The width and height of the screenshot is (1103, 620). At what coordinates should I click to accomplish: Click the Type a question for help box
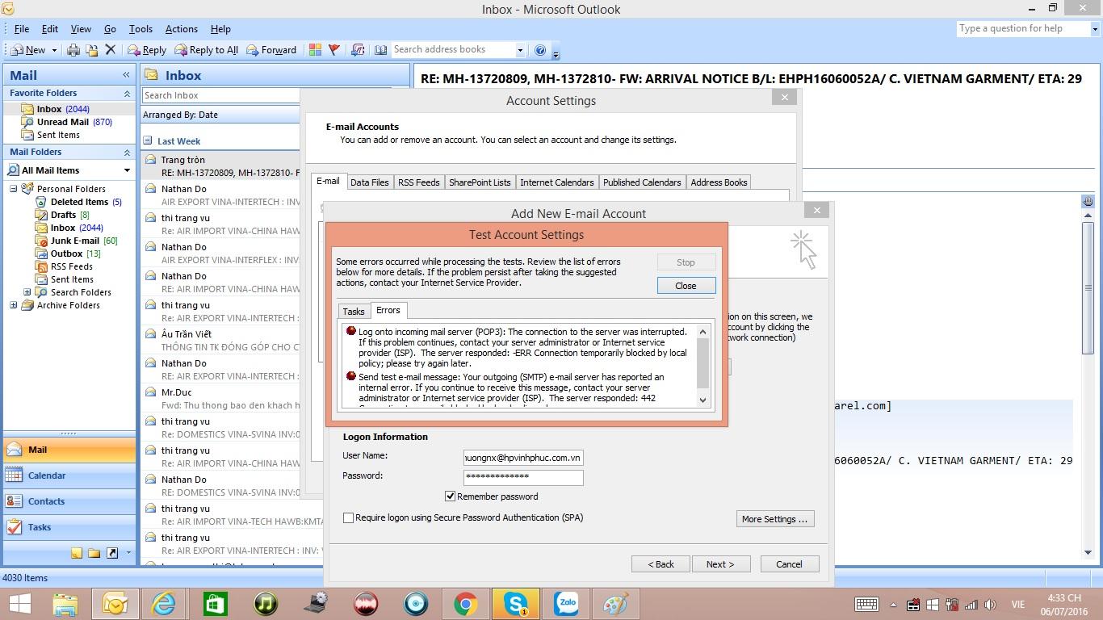pos(1022,29)
